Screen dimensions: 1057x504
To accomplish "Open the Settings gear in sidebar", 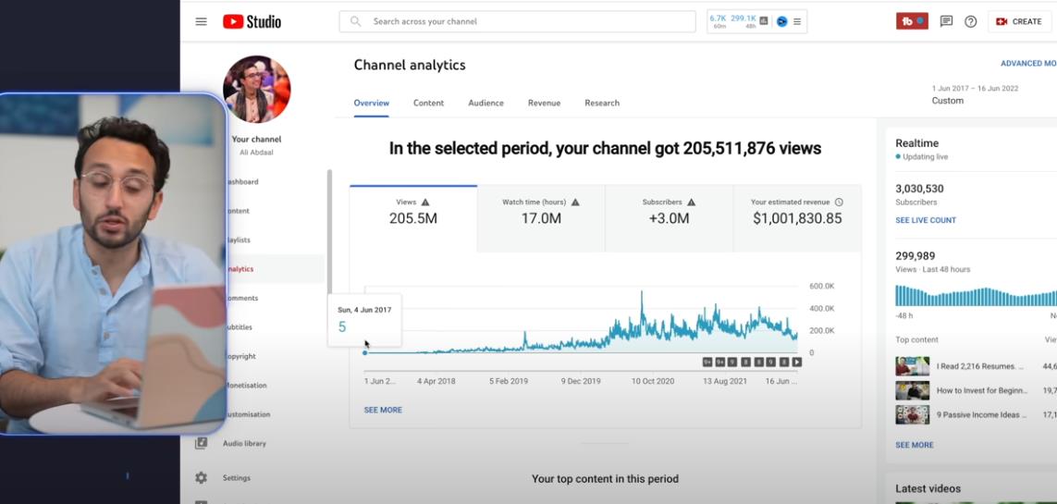I will 202,478.
